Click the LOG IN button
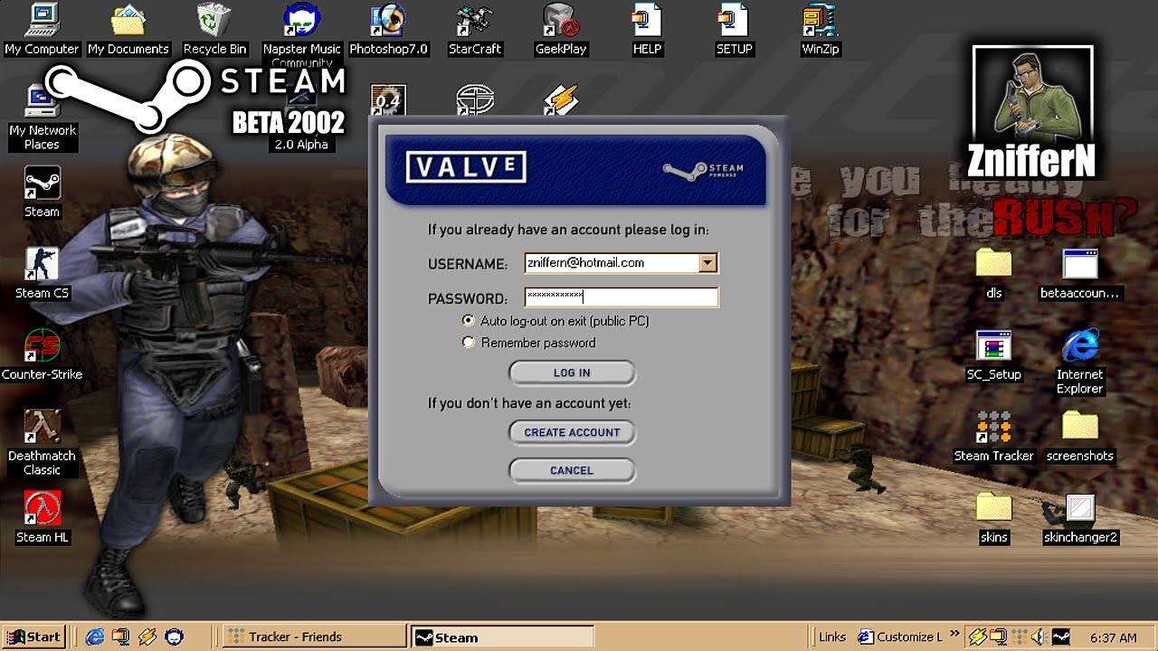The height and width of the screenshot is (651, 1158). click(x=572, y=373)
